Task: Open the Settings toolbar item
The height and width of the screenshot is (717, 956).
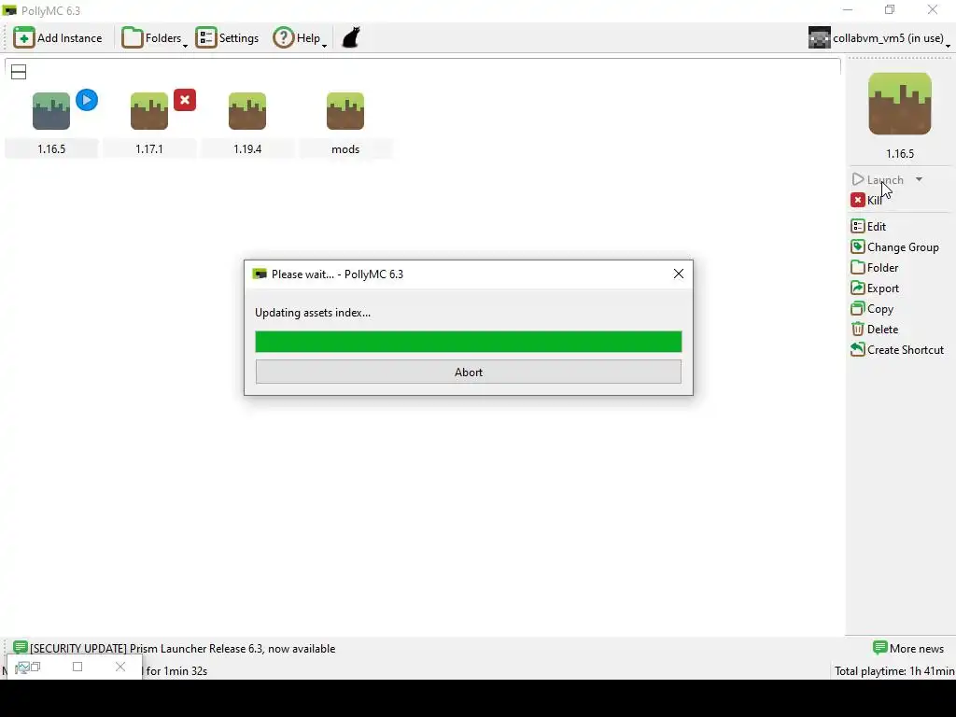Action: pyautogui.click(x=228, y=37)
